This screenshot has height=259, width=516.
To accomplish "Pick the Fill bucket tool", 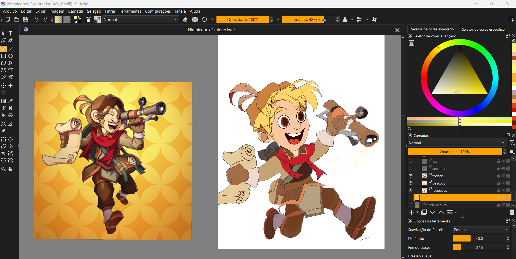I will click(x=3, y=115).
